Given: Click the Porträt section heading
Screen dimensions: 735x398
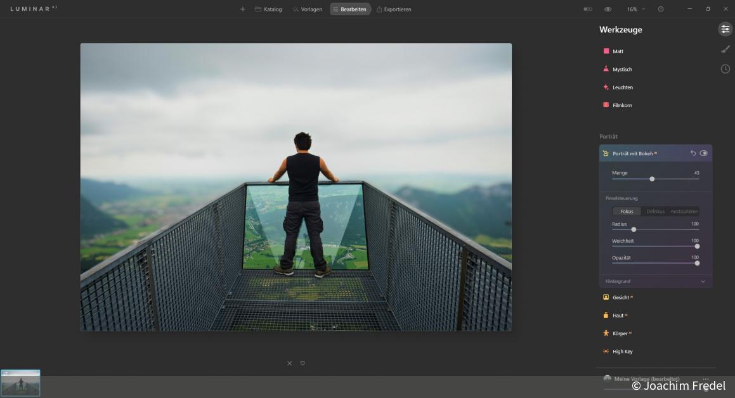Looking at the screenshot, I should coord(608,137).
